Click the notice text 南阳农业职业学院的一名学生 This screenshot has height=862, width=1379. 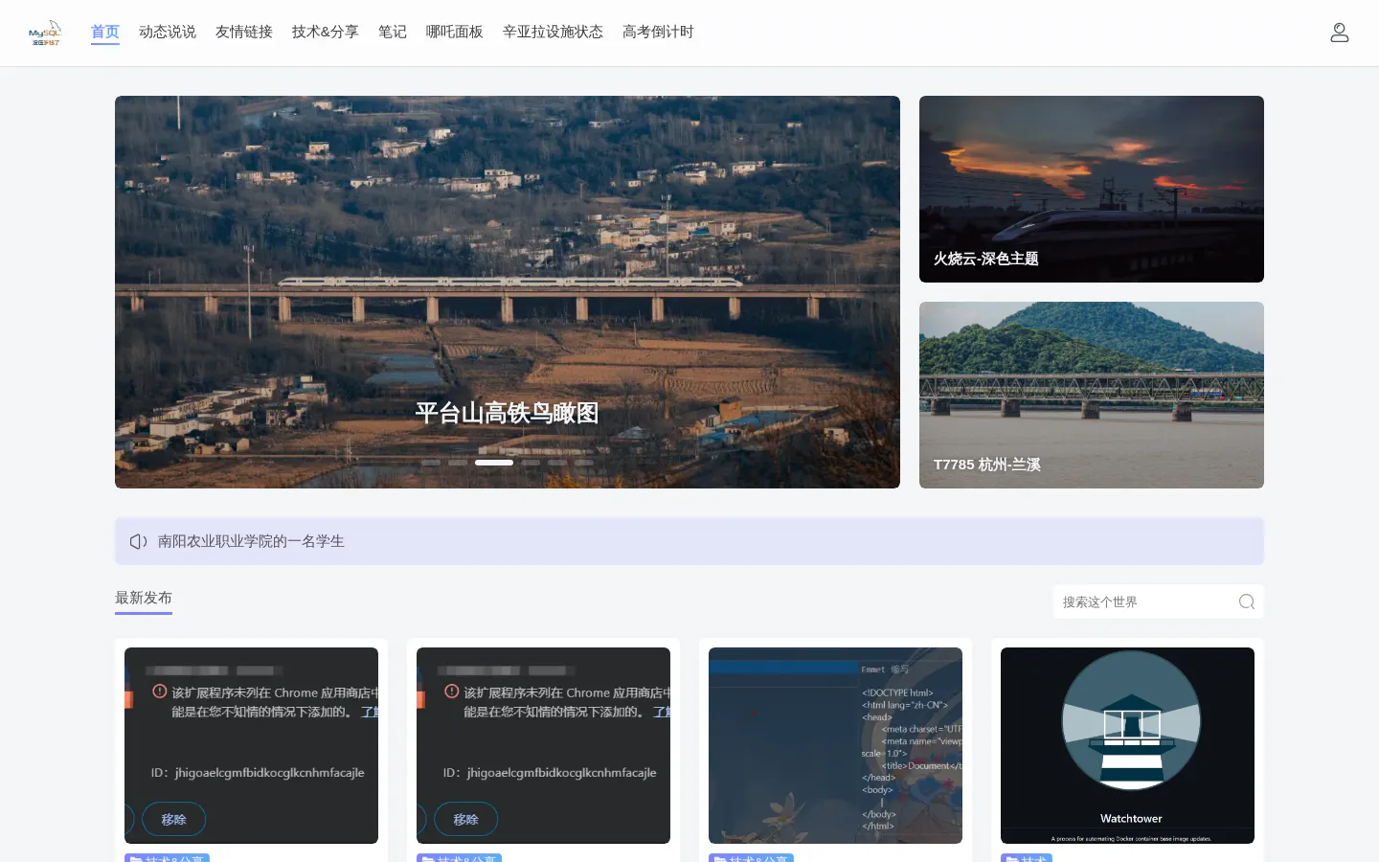(251, 541)
